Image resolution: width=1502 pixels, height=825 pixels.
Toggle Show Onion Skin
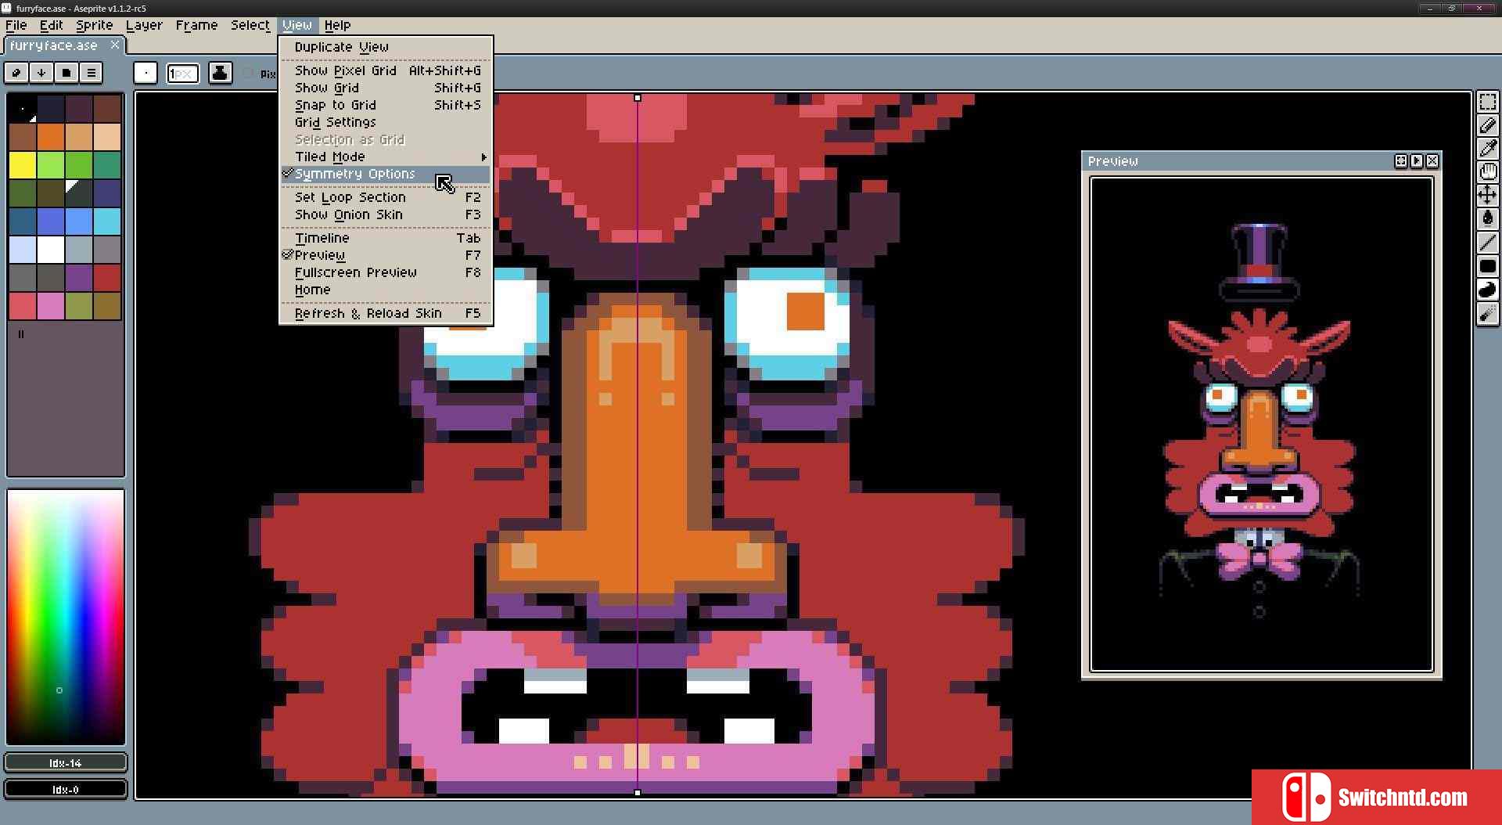click(x=386, y=214)
